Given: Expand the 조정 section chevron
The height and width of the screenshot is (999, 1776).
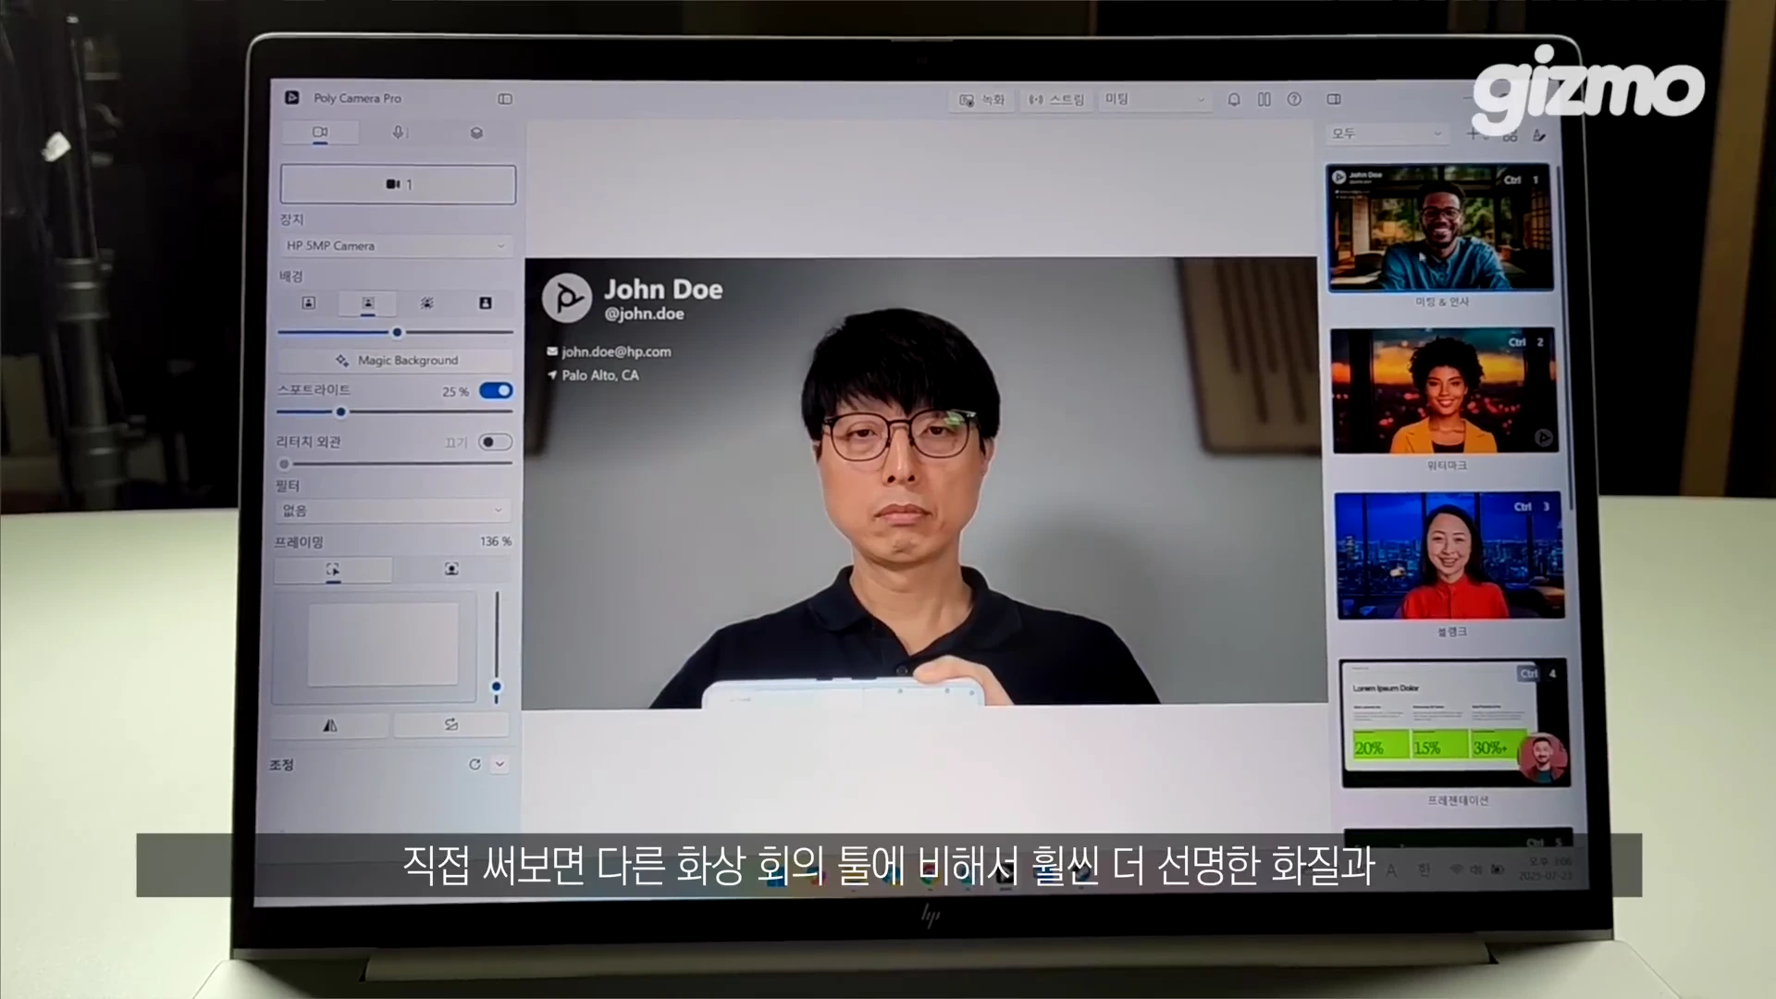Looking at the screenshot, I should click(499, 765).
